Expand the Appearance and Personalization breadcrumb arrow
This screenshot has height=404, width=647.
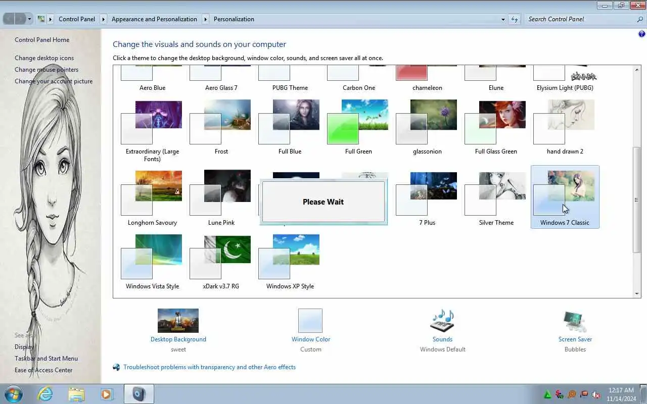pos(205,19)
